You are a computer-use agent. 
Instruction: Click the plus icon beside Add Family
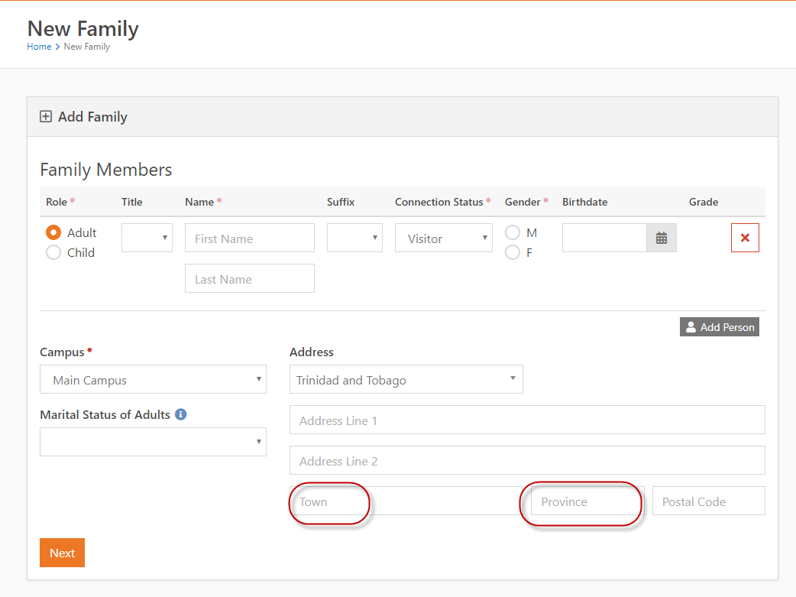(x=46, y=117)
